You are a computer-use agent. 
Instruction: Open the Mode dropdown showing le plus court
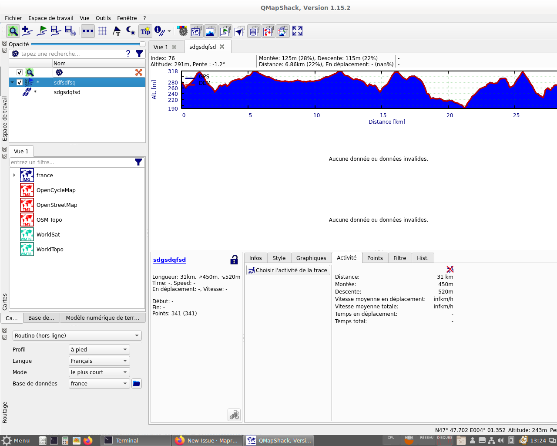point(99,372)
